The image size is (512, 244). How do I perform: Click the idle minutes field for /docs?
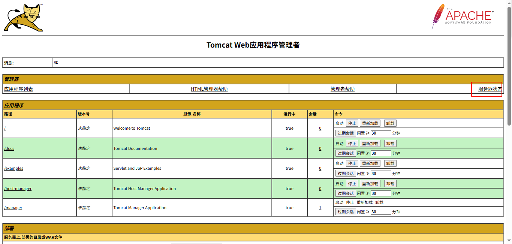tap(381, 153)
